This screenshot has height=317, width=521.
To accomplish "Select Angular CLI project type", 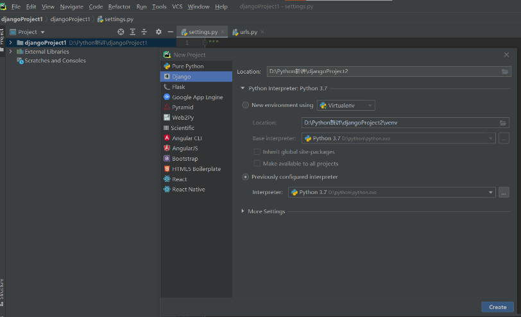I will [x=196, y=138].
